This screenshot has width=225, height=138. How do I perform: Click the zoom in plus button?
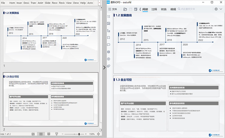point(86,134)
